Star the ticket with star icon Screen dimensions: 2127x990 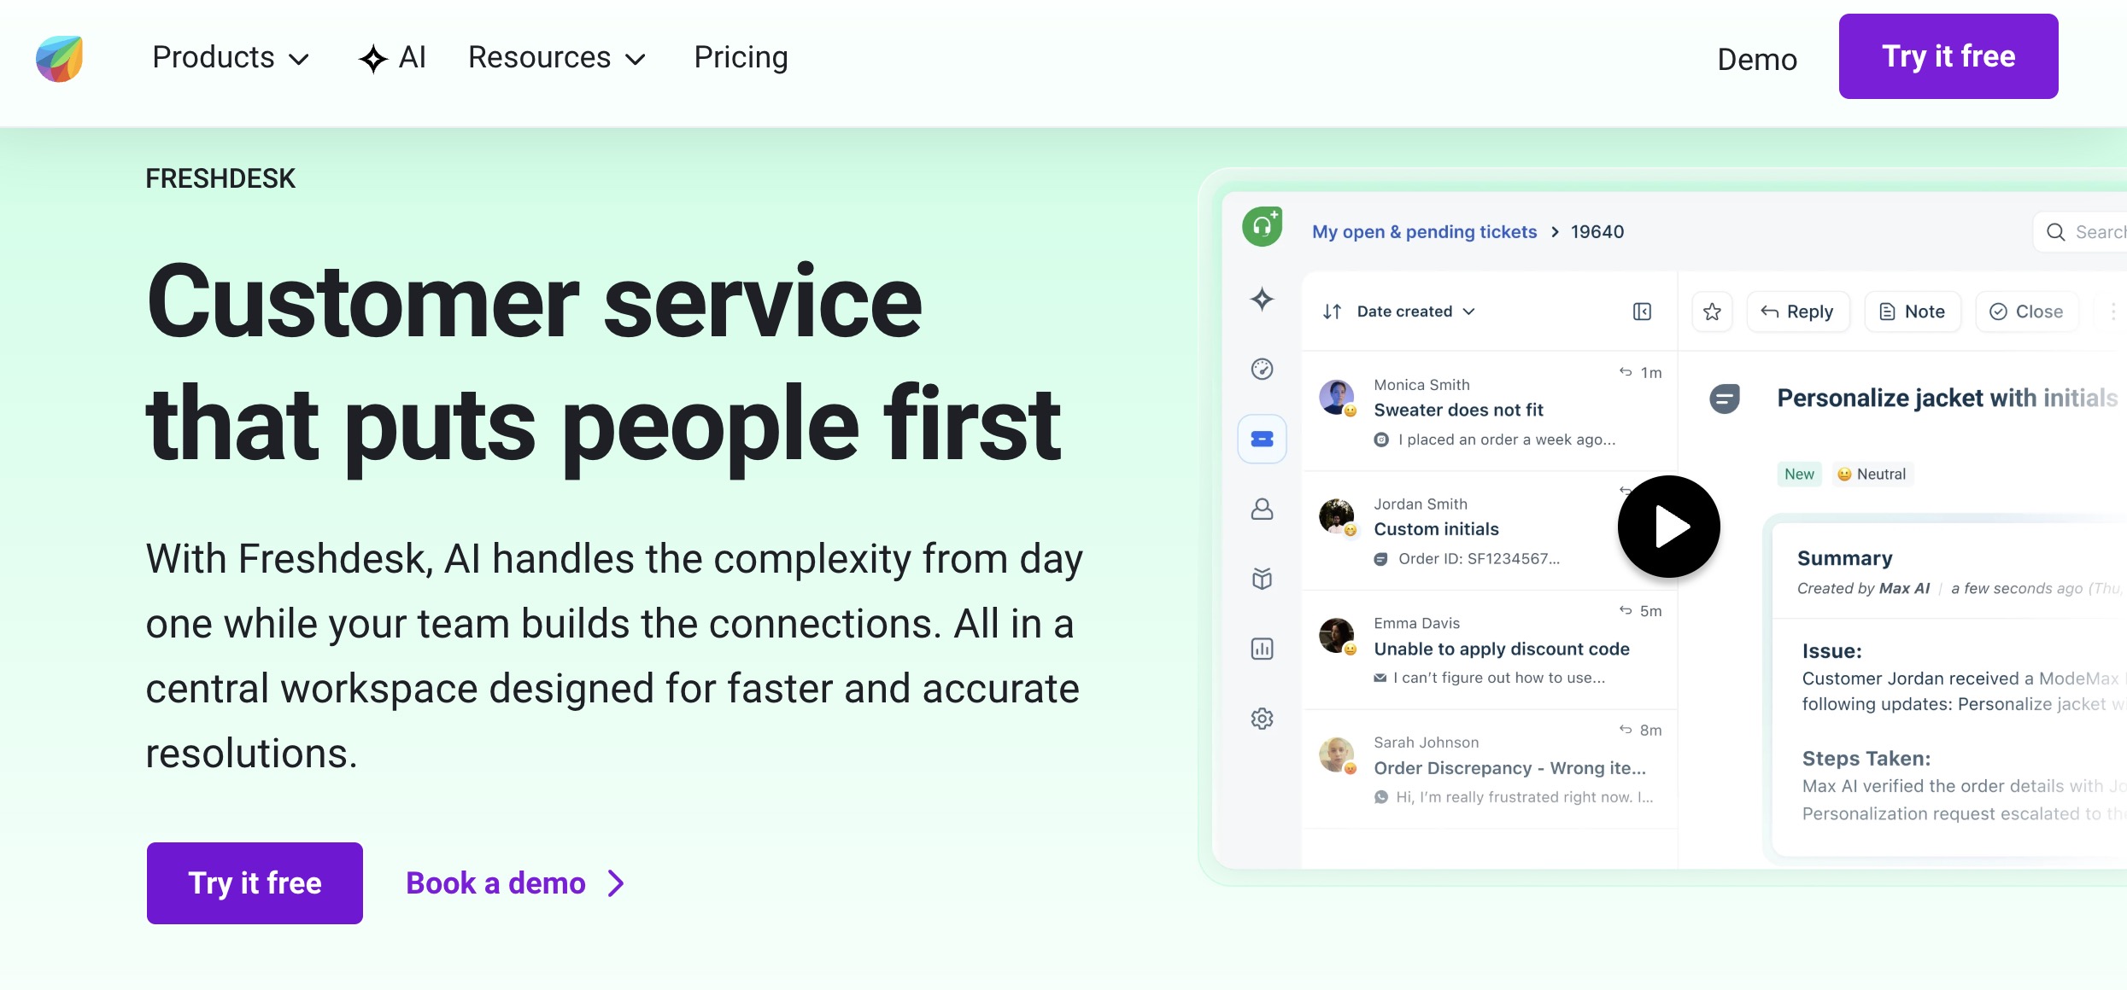tap(1712, 312)
